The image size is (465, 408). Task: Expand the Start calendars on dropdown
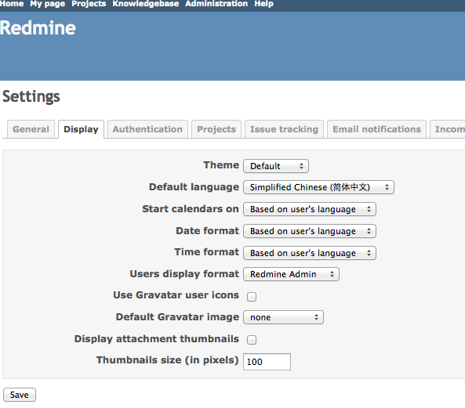[310, 209]
